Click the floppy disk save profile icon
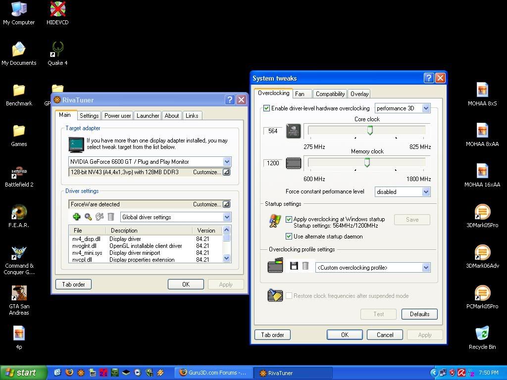 [294, 266]
